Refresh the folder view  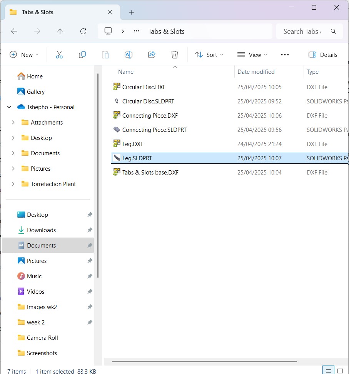click(83, 31)
